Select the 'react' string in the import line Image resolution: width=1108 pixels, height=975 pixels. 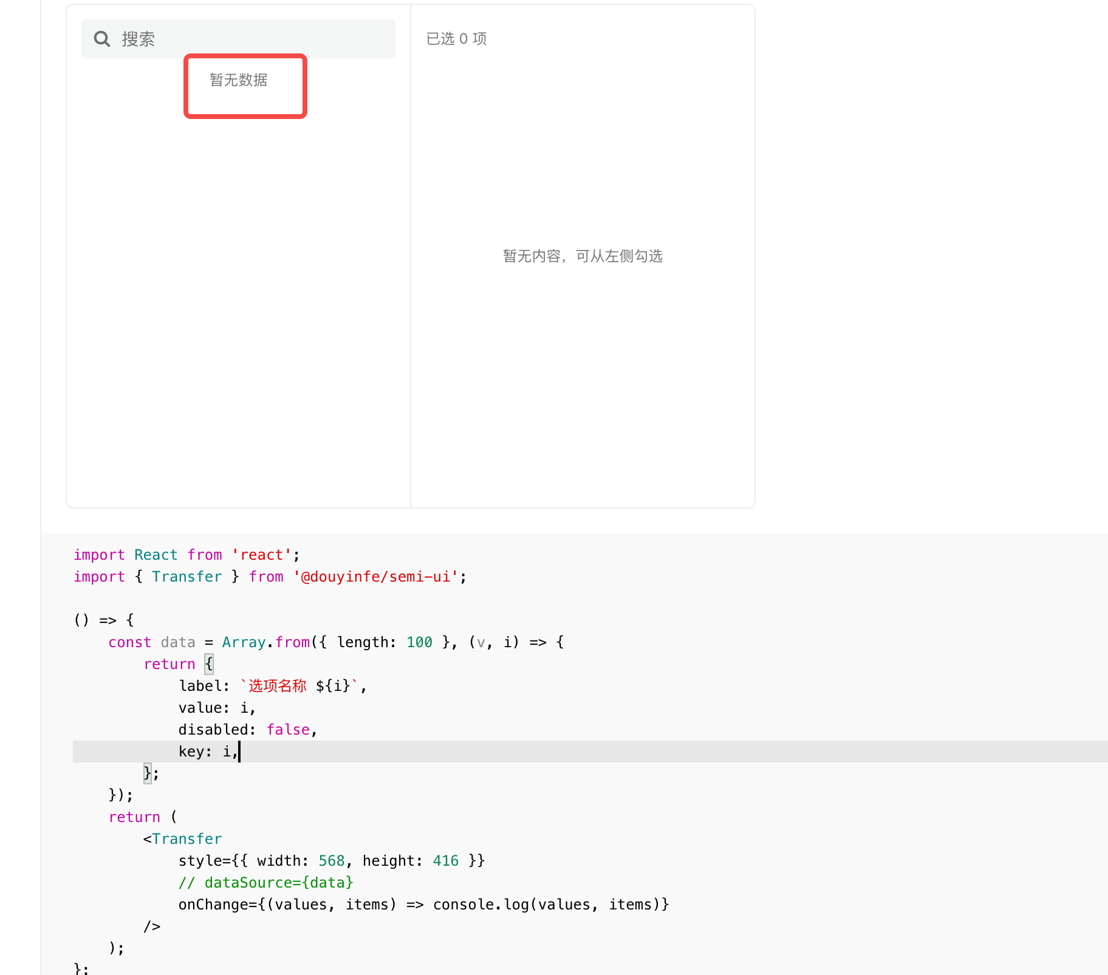coord(261,554)
